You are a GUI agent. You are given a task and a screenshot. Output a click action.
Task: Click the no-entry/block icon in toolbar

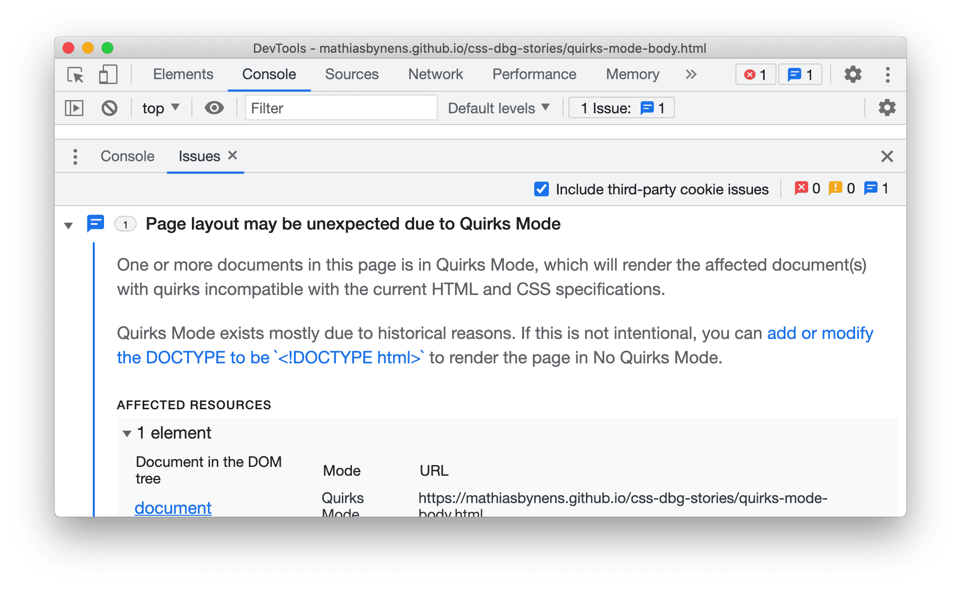(x=110, y=109)
